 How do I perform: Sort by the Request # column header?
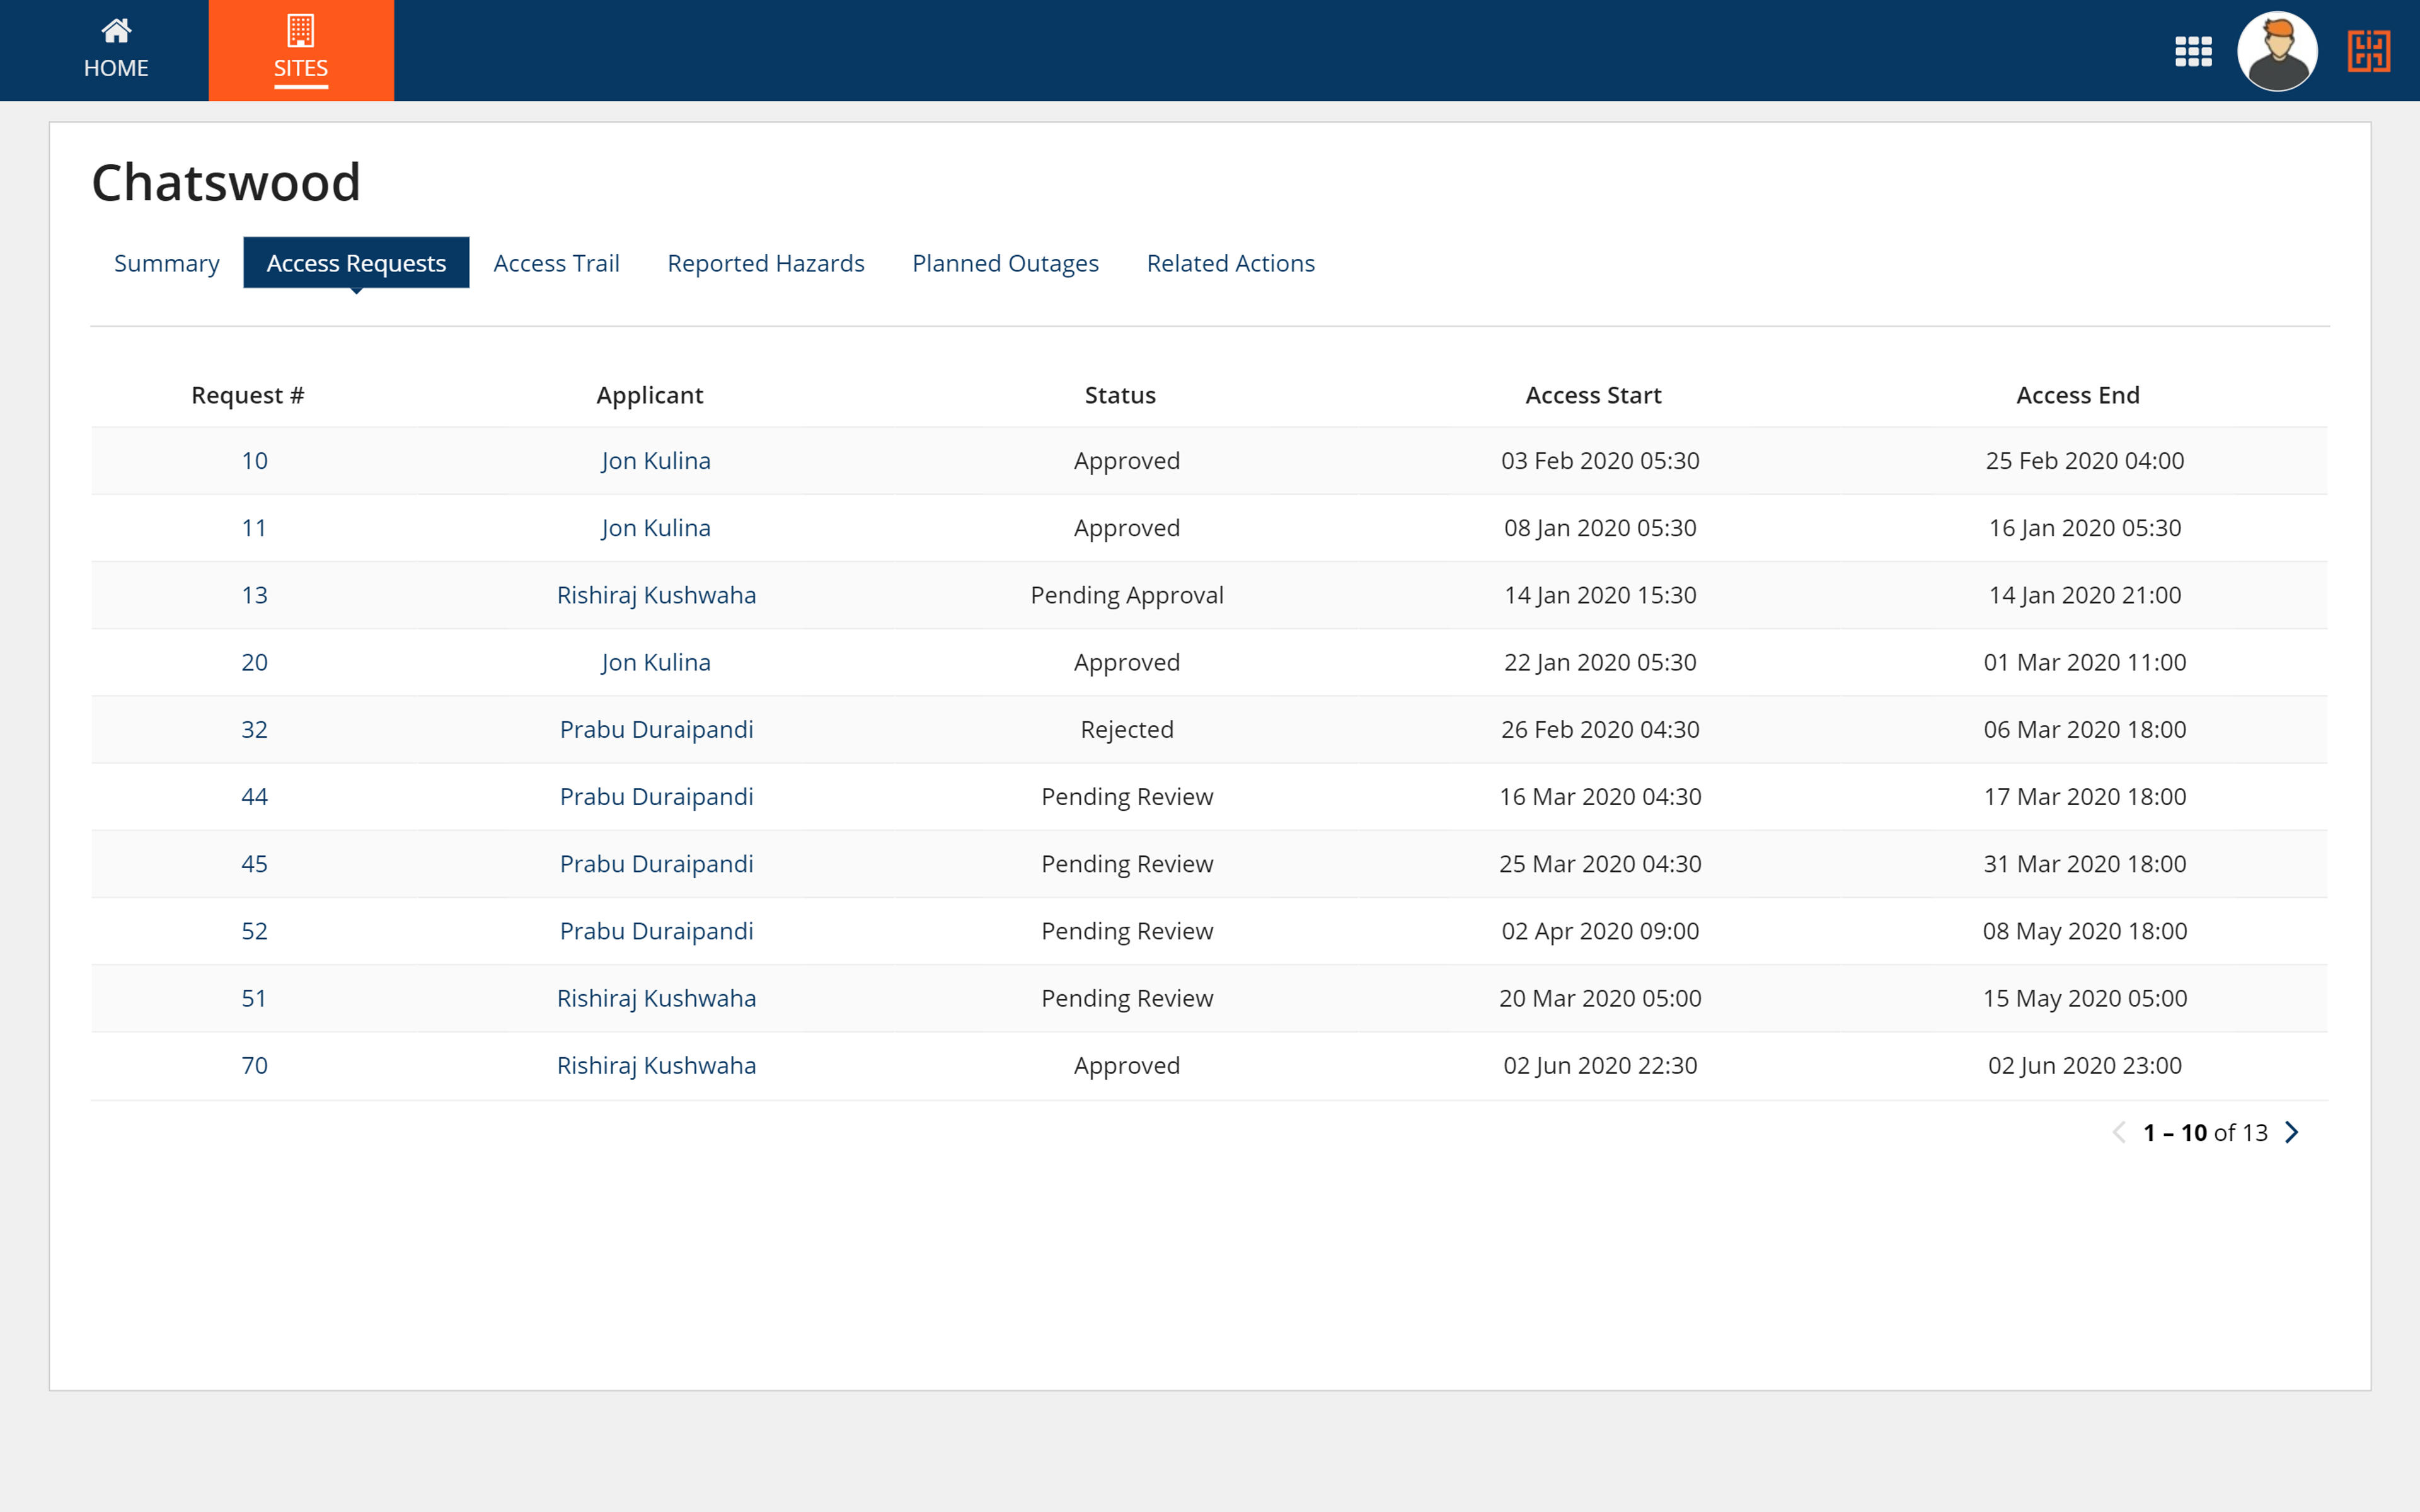click(x=248, y=395)
